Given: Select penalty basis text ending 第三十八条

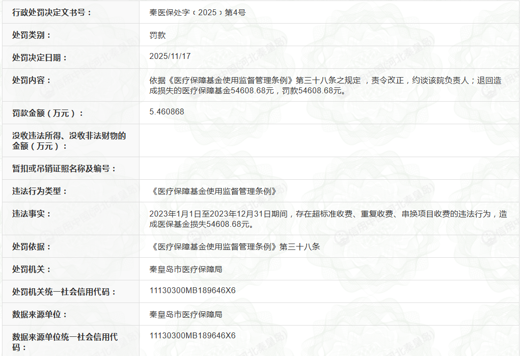Looking at the screenshot, I should point(235,247).
